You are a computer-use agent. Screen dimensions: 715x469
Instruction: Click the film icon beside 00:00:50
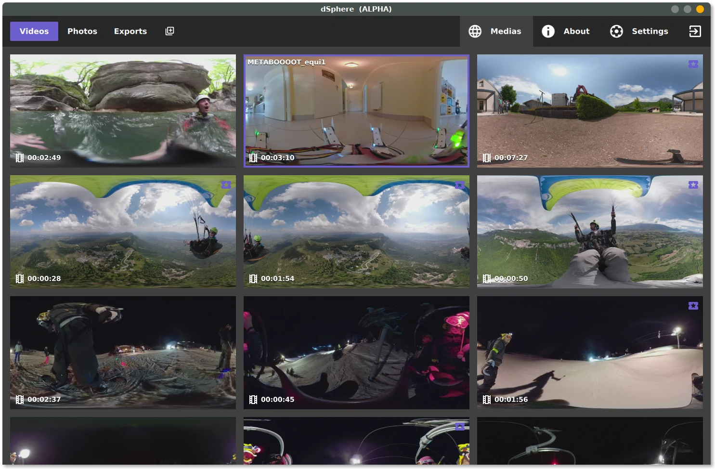pyautogui.click(x=487, y=279)
